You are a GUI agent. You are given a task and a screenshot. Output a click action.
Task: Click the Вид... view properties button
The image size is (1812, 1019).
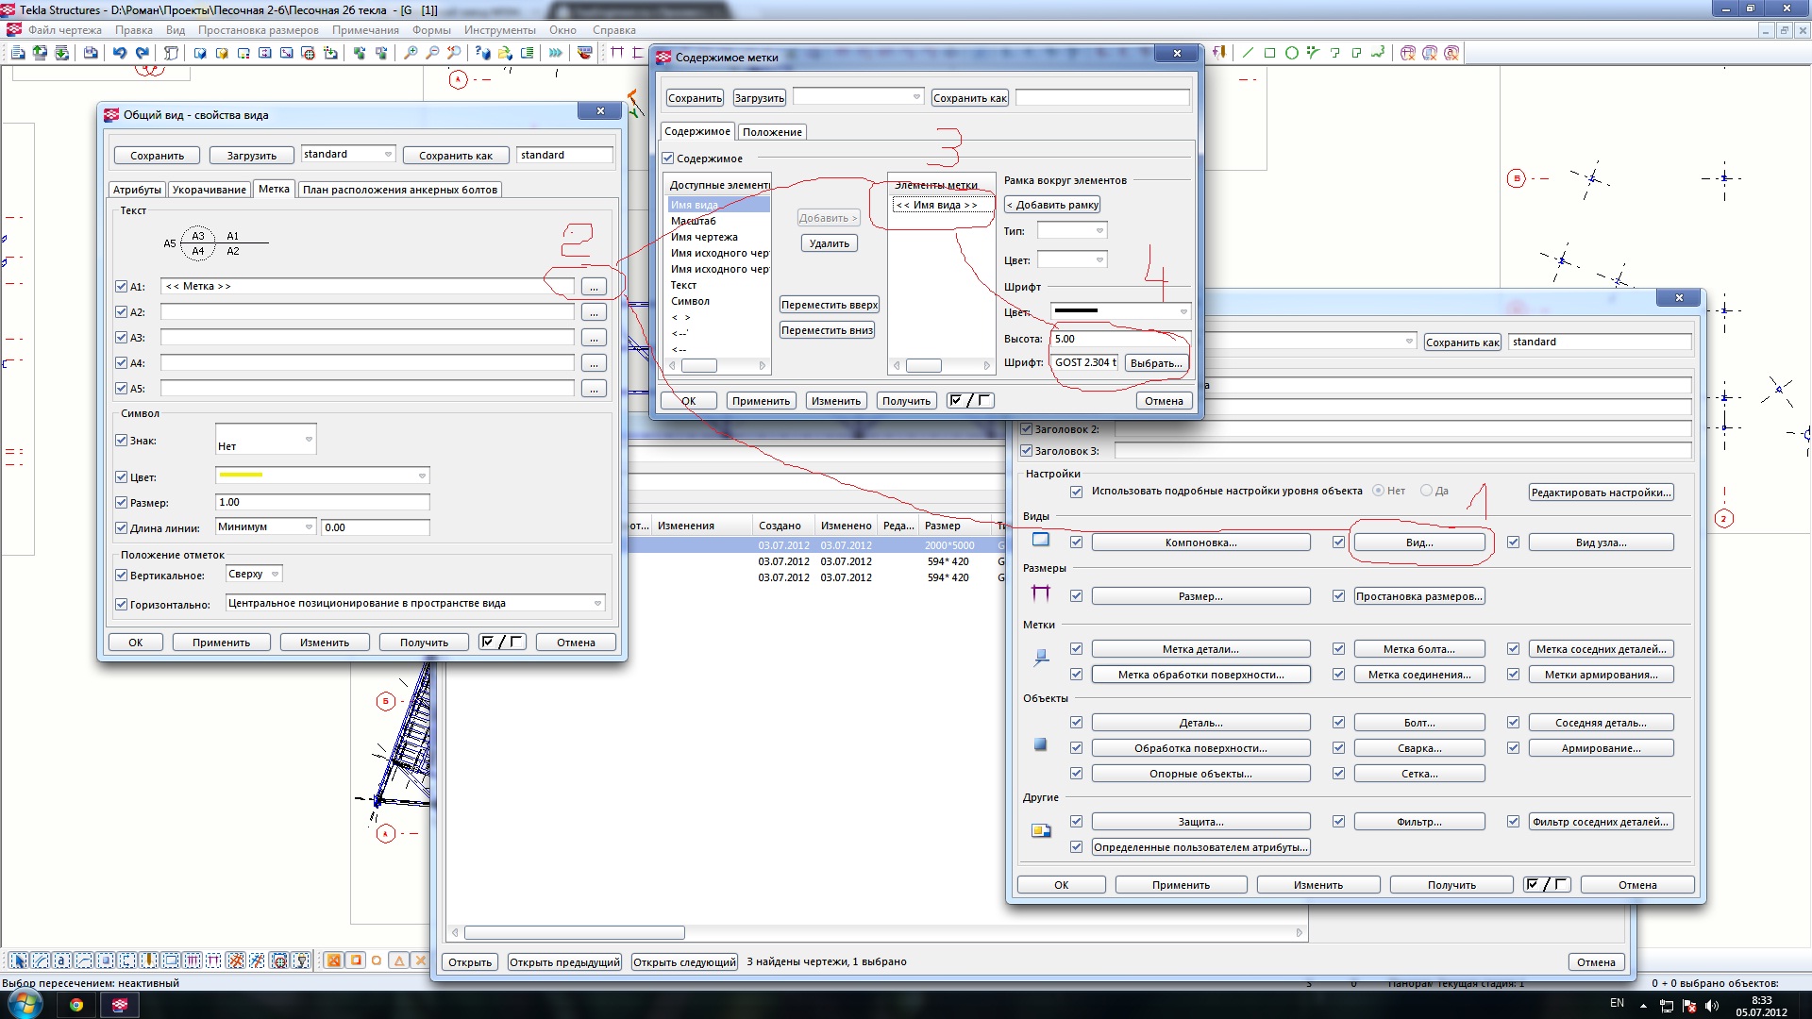pos(1418,543)
